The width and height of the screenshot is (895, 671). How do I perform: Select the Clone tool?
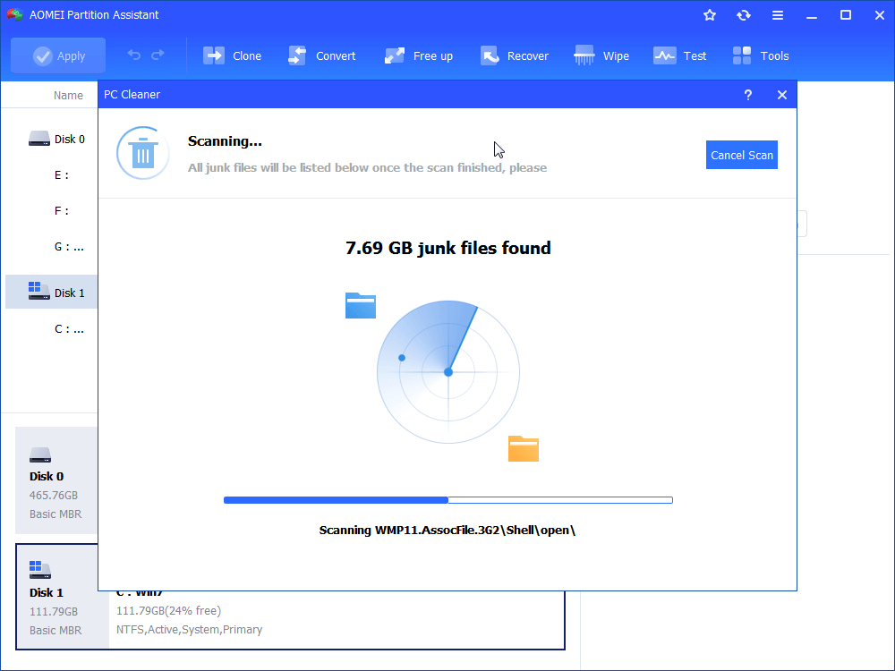coord(232,55)
